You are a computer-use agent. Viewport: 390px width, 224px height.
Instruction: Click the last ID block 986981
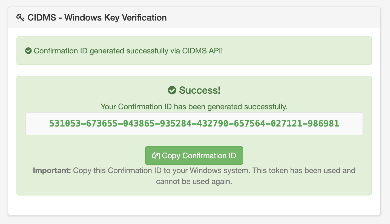pyautogui.click(x=323, y=124)
